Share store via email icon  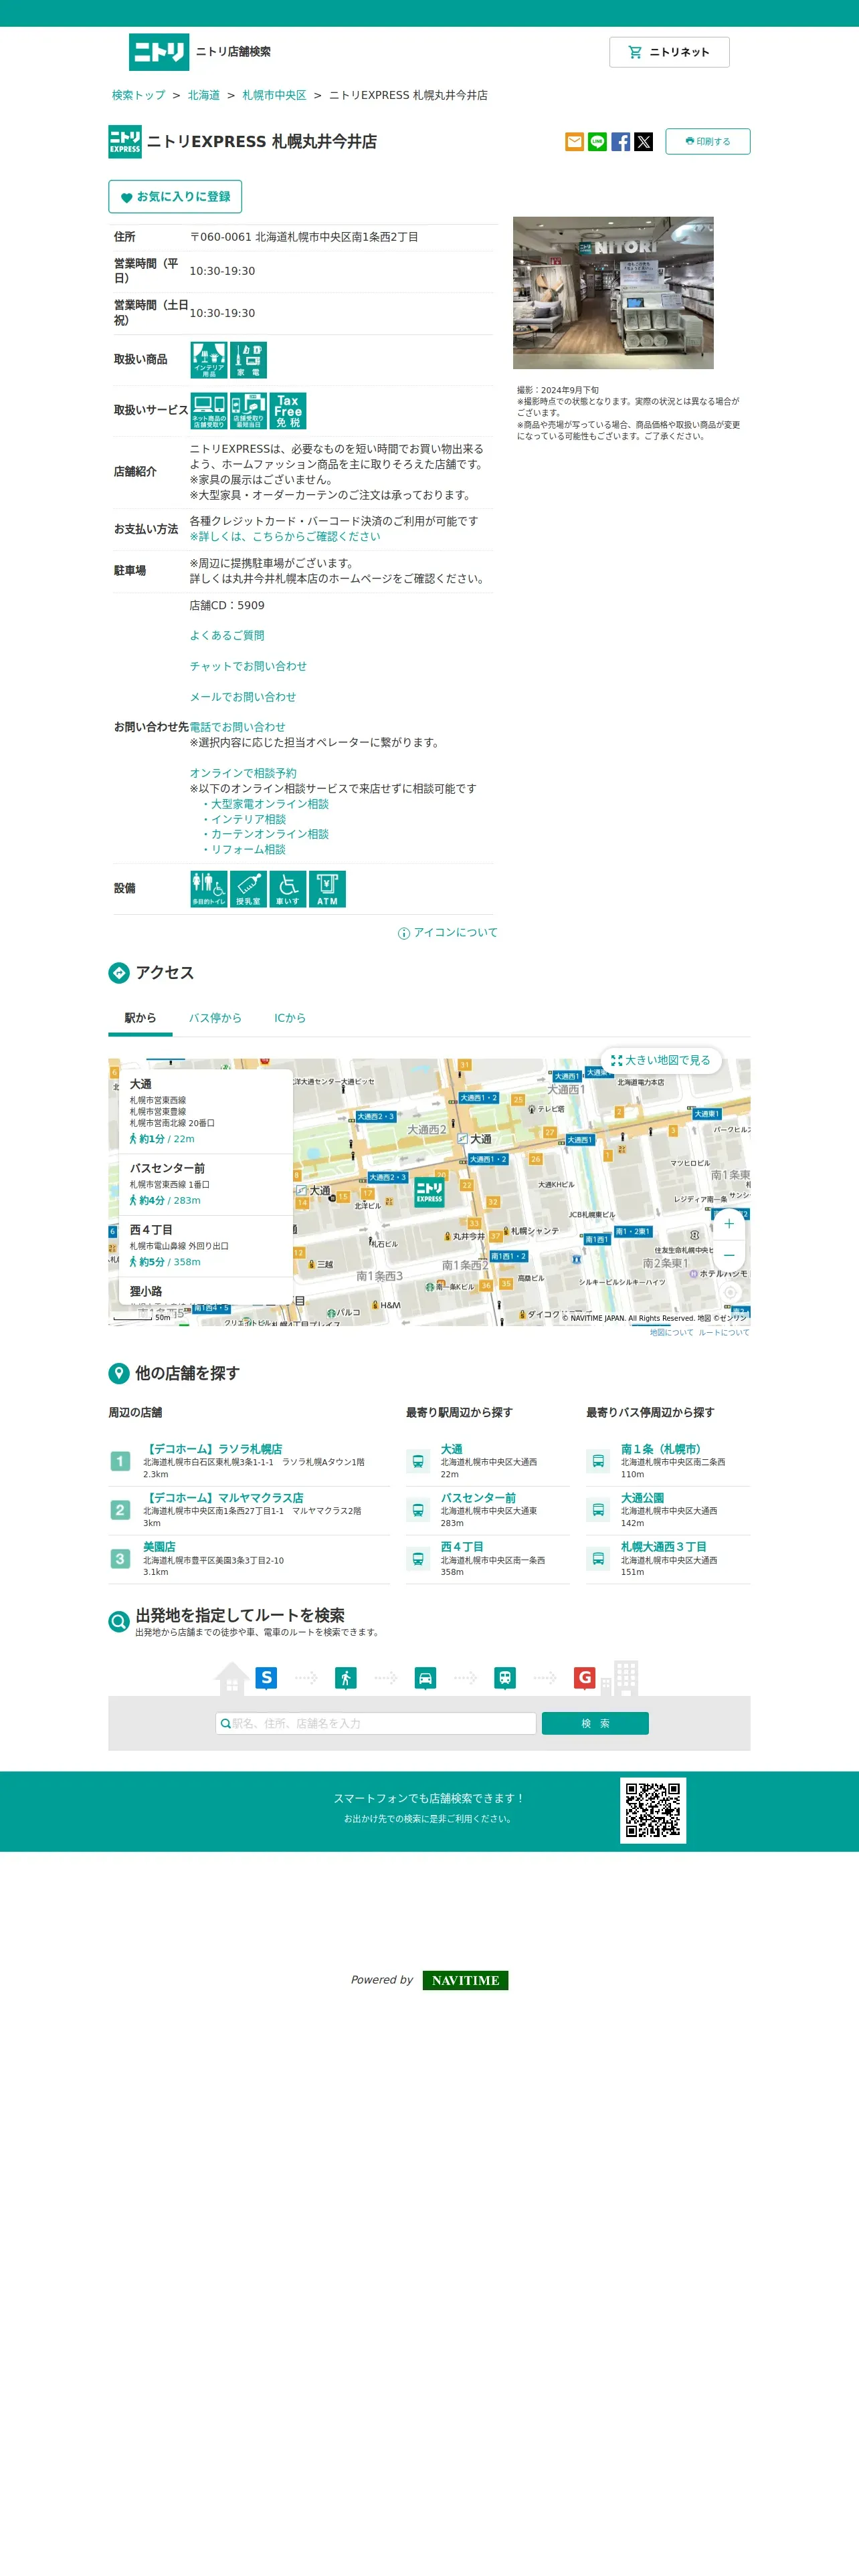point(574,142)
